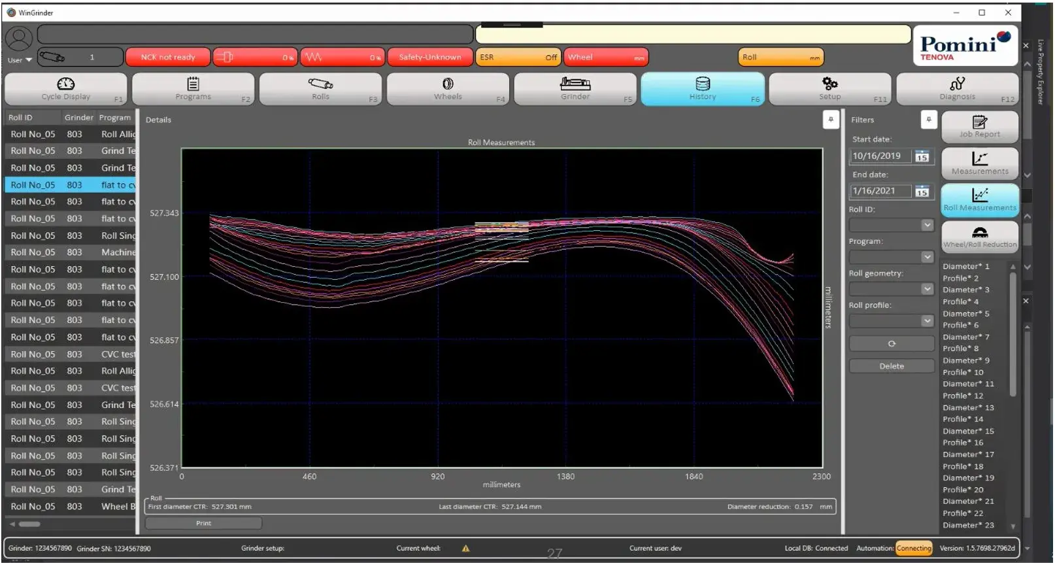
Task: Click the Delete button
Action: tap(892, 366)
